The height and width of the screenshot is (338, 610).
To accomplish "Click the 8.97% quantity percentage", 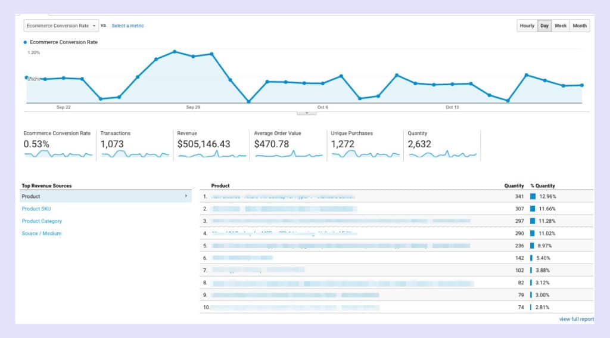I will [544, 246].
